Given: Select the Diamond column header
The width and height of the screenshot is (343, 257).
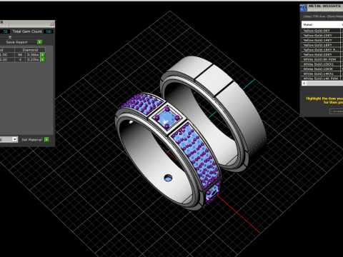Looking at the screenshot, I should pos(30,50).
